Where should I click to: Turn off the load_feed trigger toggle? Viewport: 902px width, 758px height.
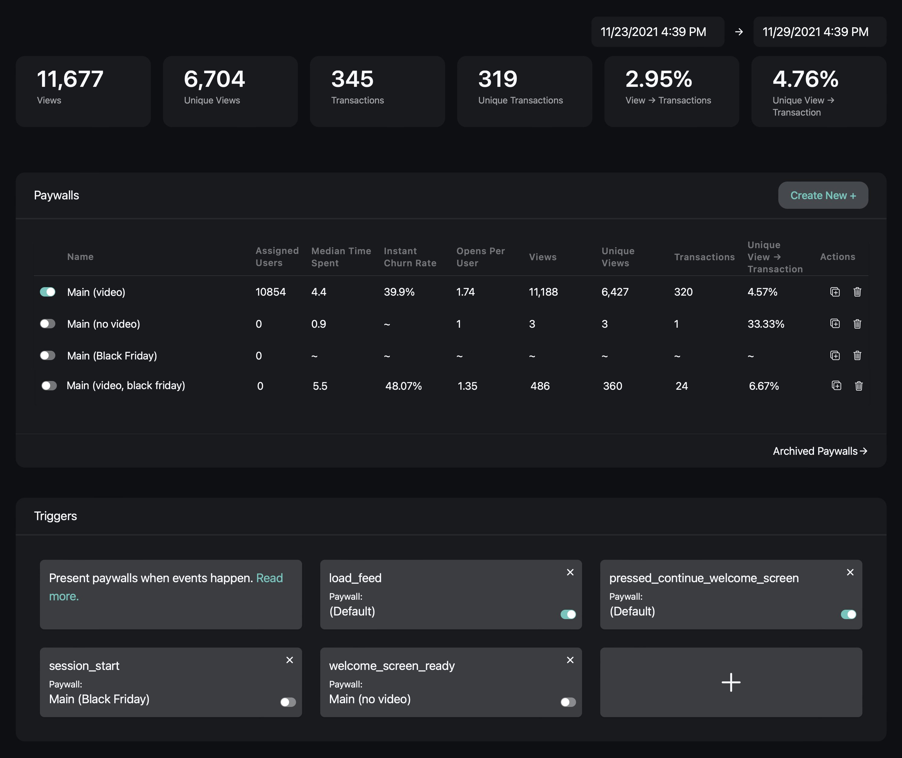click(x=568, y=614)
